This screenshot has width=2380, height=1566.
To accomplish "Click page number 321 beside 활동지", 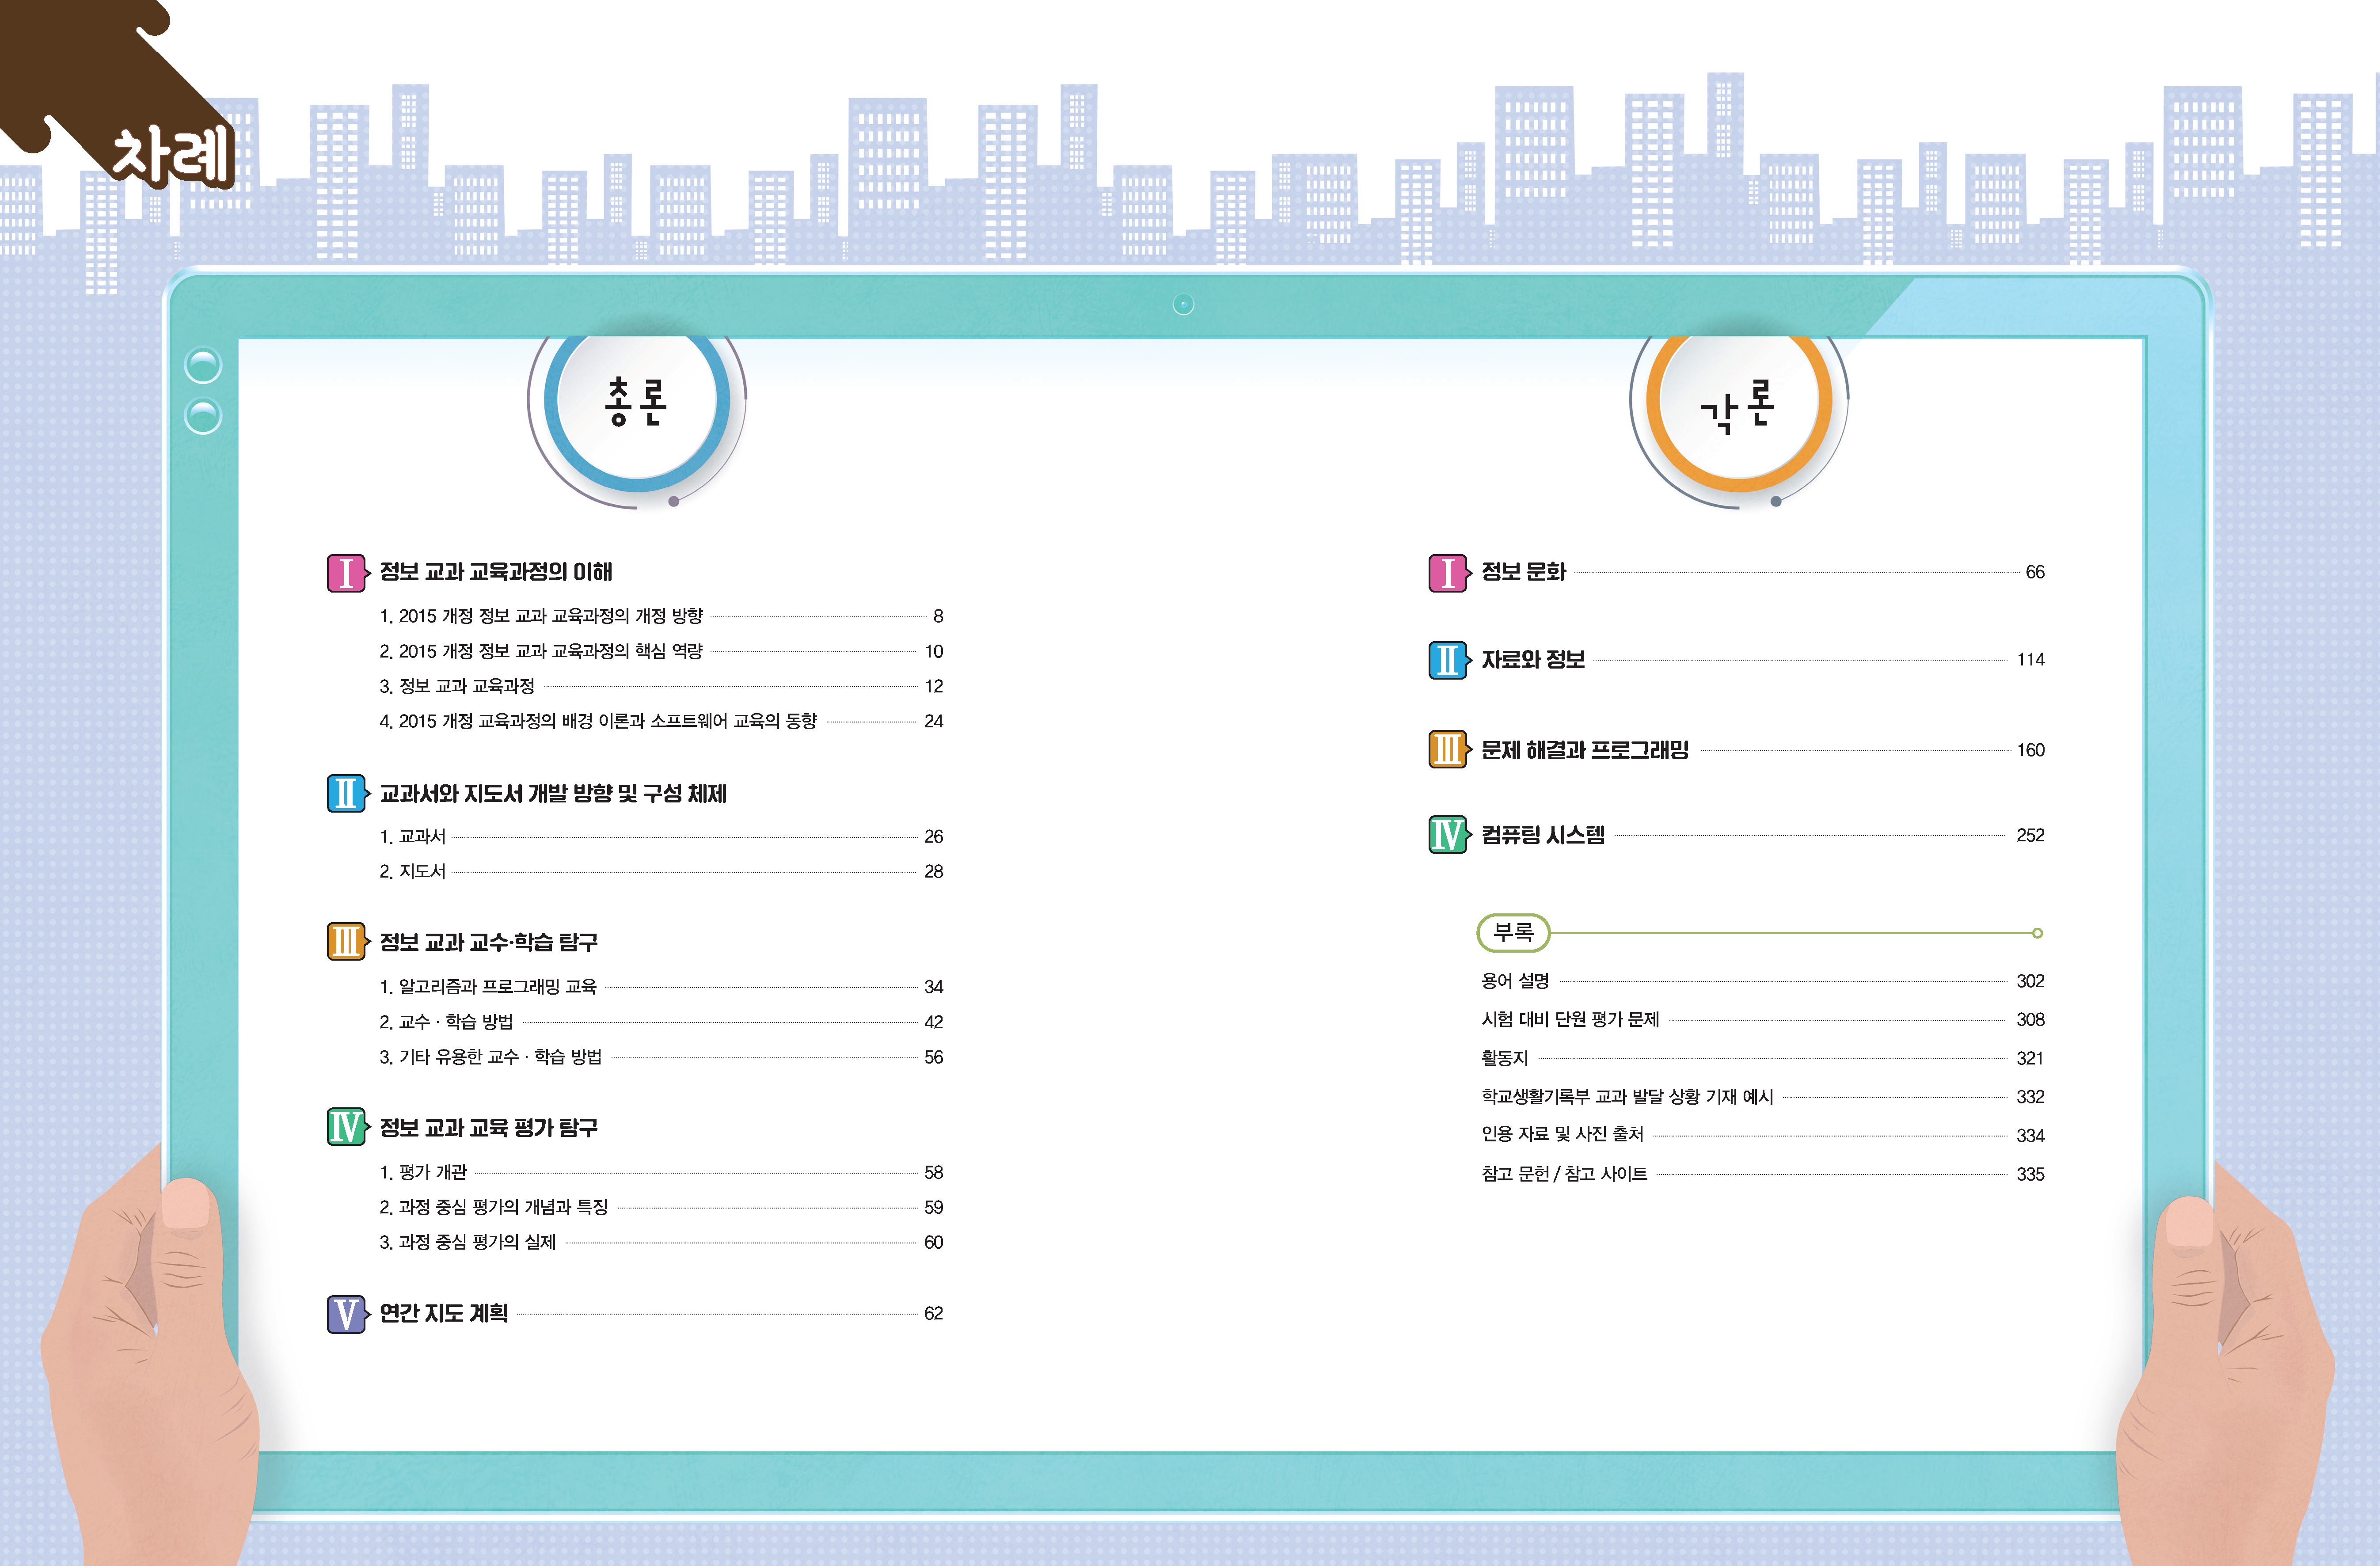I will (2031, 1059).
